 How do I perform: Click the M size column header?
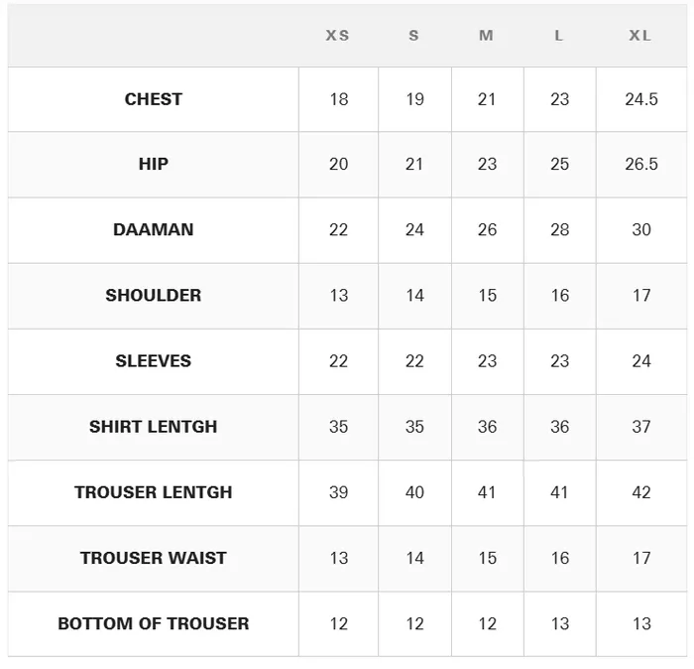(x=486, y=36)
